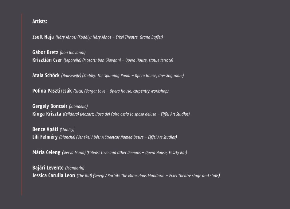
Task: Click the Leporello role label
Action: pyautogui.click(x=72, y=60)
